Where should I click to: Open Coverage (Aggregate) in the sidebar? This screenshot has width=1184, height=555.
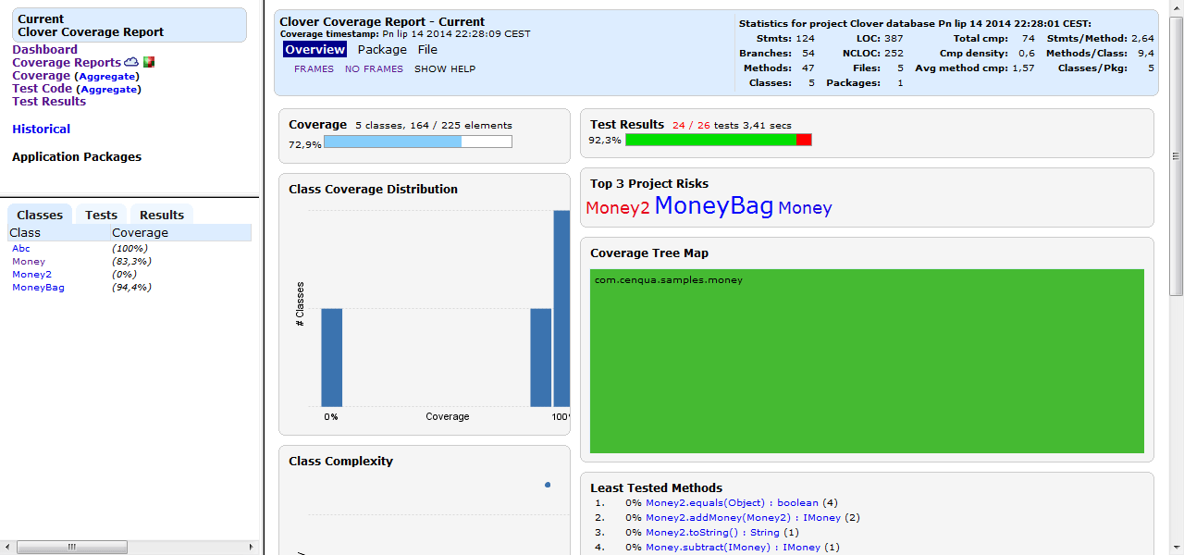point(109,75)
